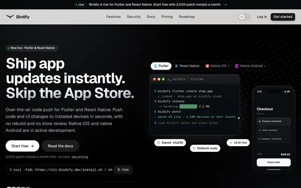The width and height of the screenshot is (301, 188).
Task: Click Place order in phone mockup
Action: point(274,162)
